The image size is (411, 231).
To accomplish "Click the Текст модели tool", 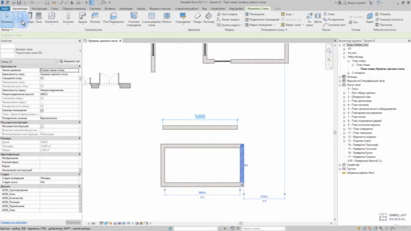I will (227, 14).
